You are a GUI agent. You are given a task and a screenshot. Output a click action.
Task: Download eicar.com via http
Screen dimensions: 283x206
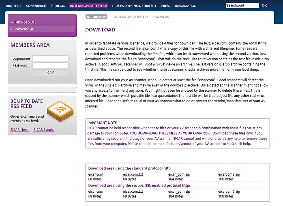coord(96,174)
